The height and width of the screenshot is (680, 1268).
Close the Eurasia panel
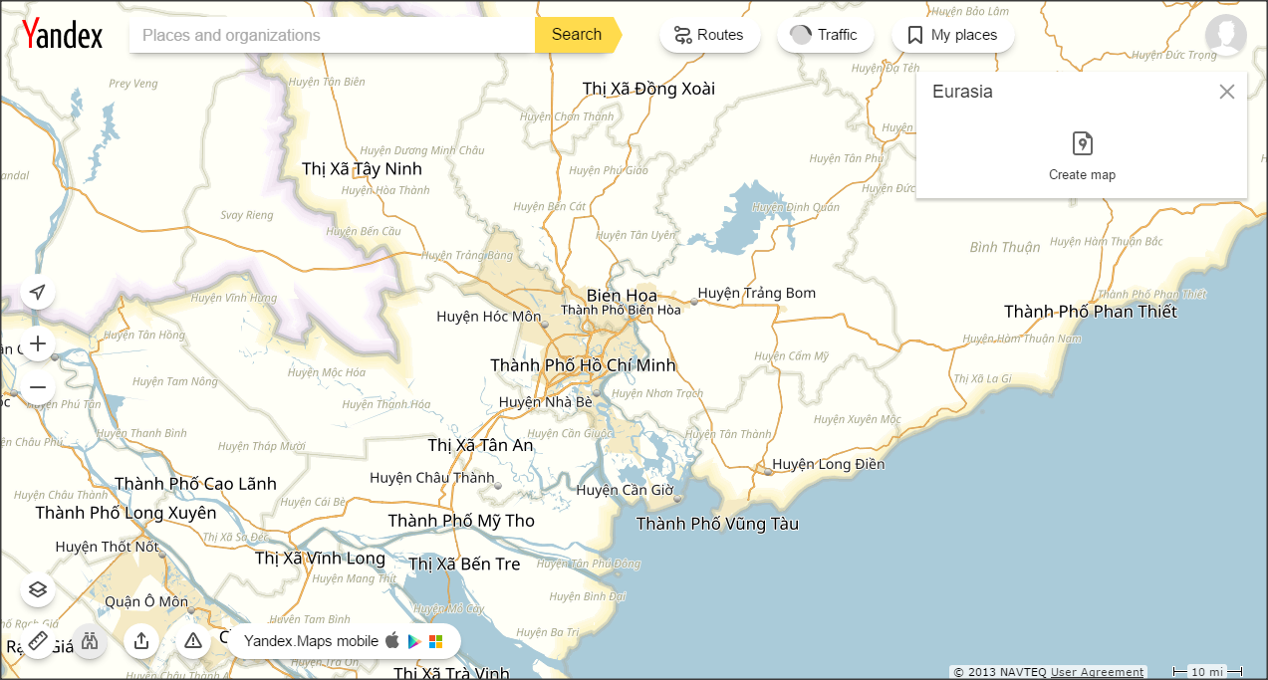click(1226, 92)
